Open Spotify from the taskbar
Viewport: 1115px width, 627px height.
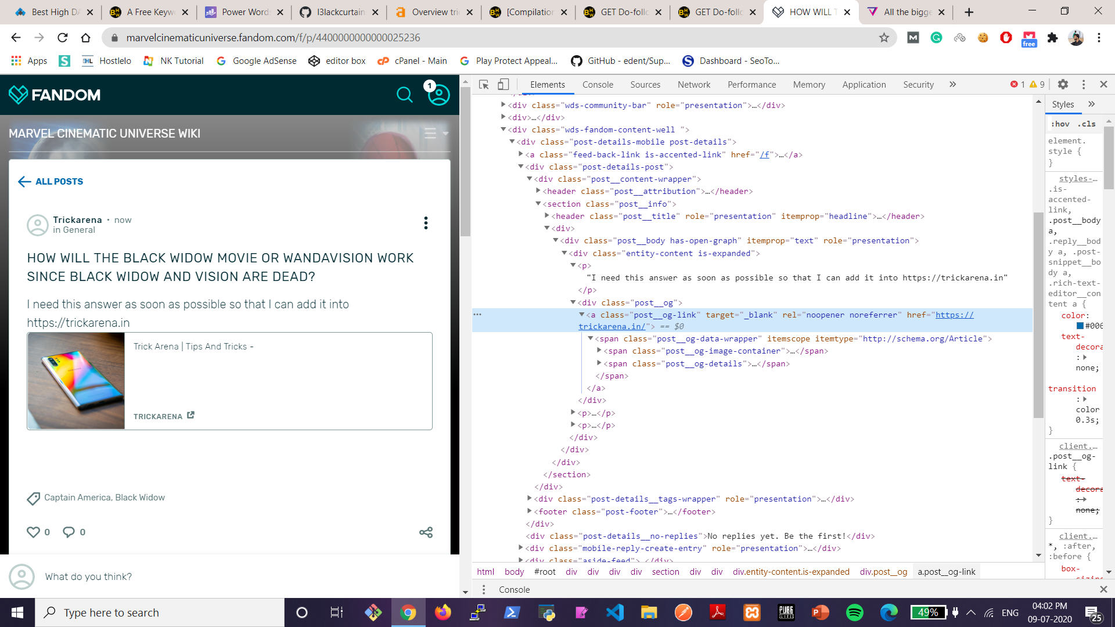coord(855,612)
